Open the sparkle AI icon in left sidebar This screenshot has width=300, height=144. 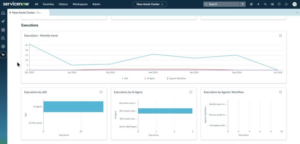click(3, 21)
